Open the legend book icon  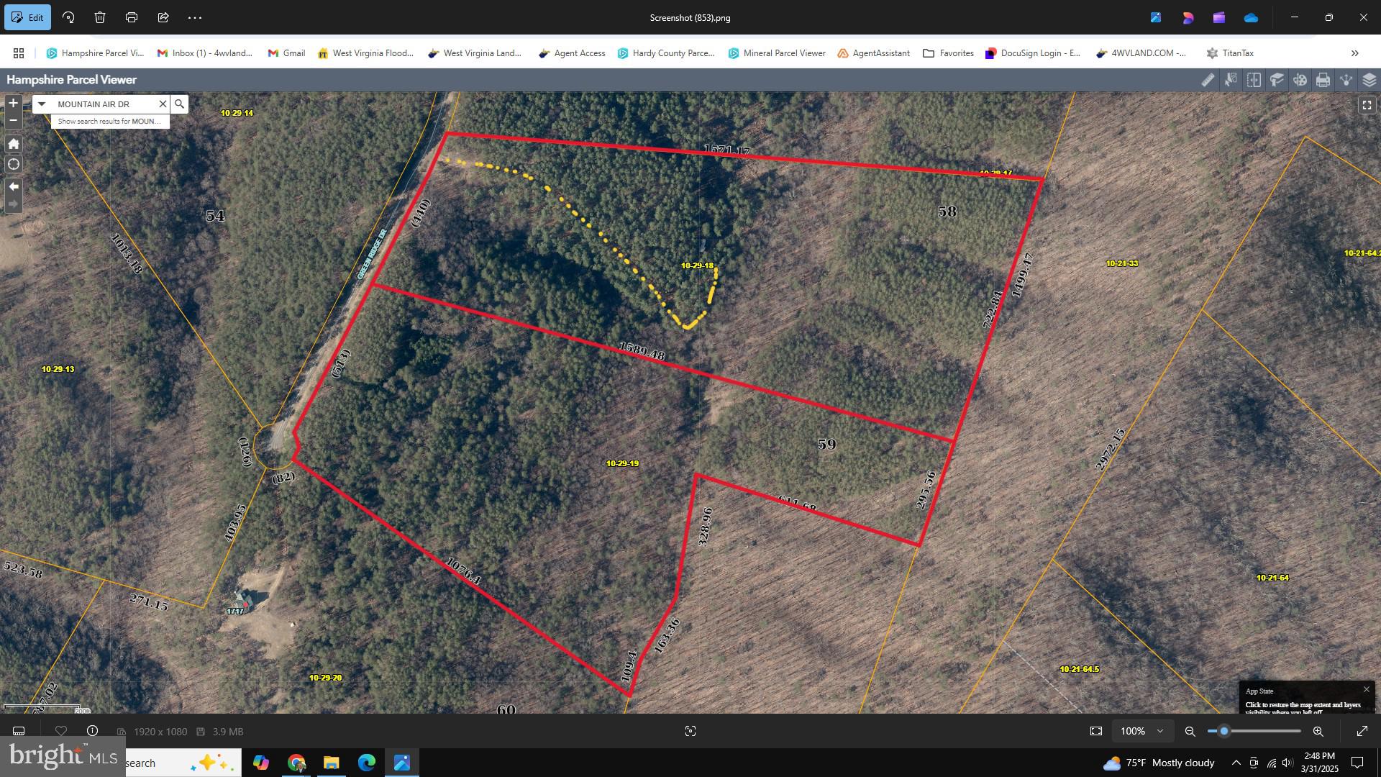[x=1277, y=80]
